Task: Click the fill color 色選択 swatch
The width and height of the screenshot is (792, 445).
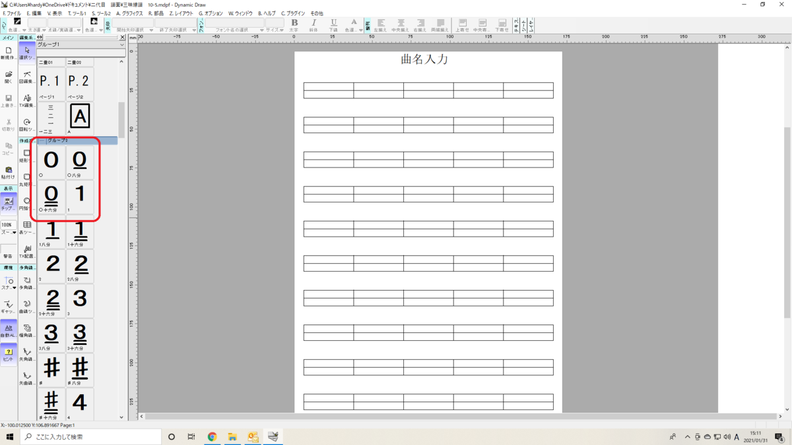Action: pos(94,23)
